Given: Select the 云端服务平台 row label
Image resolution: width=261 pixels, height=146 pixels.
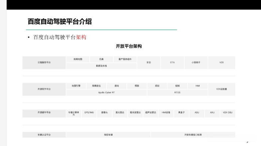Looking at the screenshot, I should [44, 63].
